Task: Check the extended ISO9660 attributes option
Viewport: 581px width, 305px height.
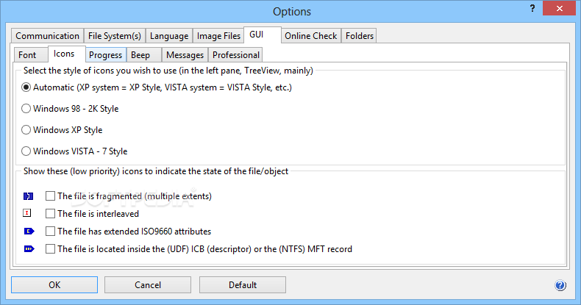Action: pyautogui.click(x=50, y=232)
